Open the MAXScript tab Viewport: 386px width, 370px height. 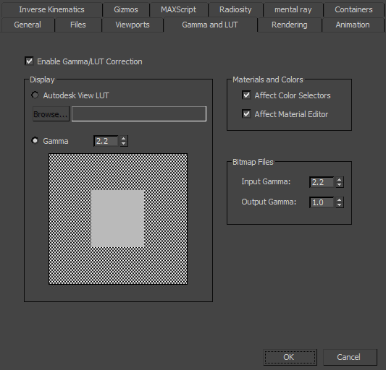(x=178, y=9)
